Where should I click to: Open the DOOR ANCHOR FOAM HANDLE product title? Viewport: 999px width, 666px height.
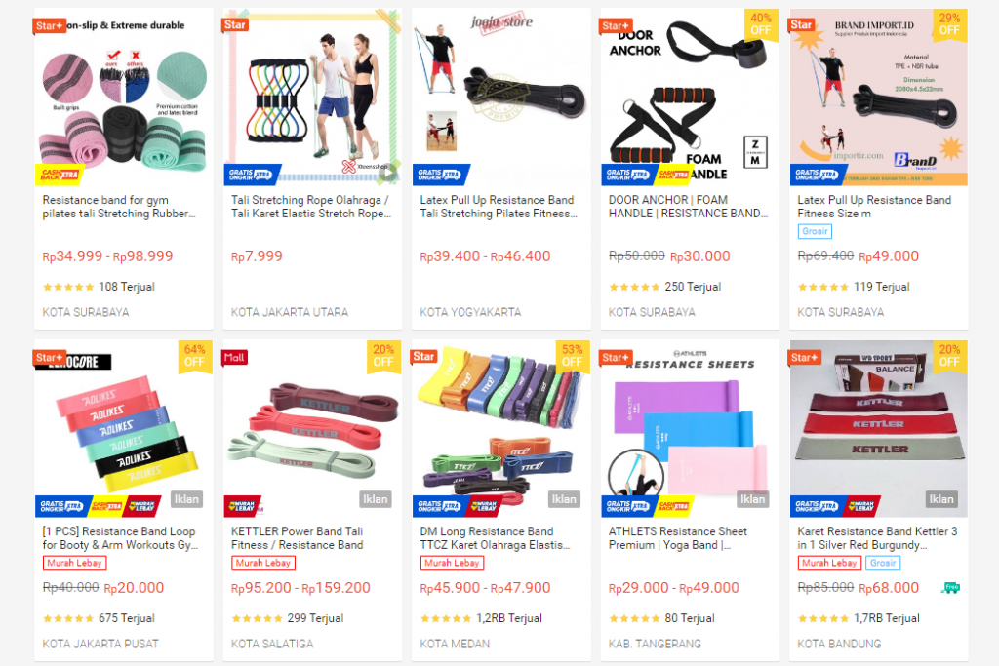[688, 207]
